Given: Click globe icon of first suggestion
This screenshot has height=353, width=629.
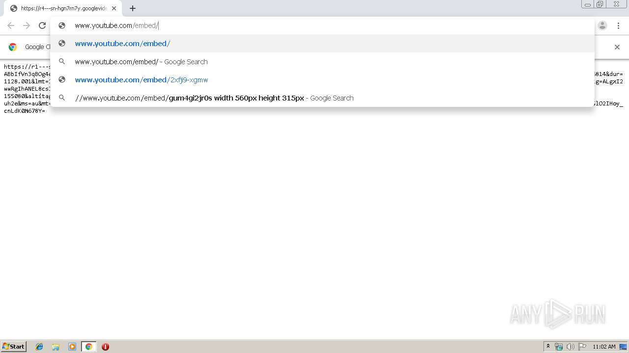Looking at the screenshot, I should click(62, 44).
